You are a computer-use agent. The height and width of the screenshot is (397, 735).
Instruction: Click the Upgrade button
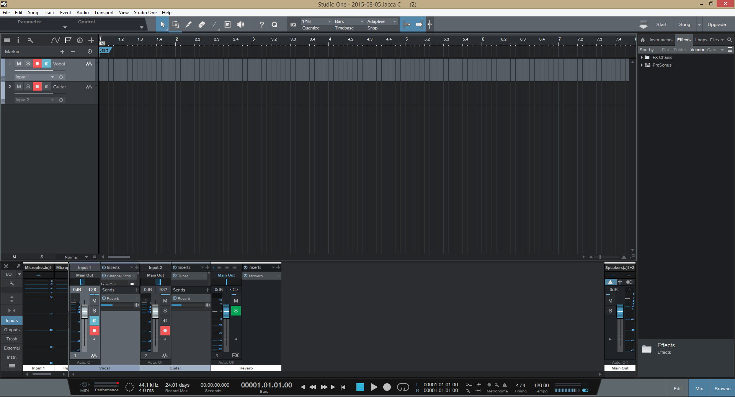(x=717, y=24)
